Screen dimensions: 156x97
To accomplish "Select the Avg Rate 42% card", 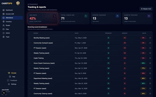I will click(x=43, y=18).
